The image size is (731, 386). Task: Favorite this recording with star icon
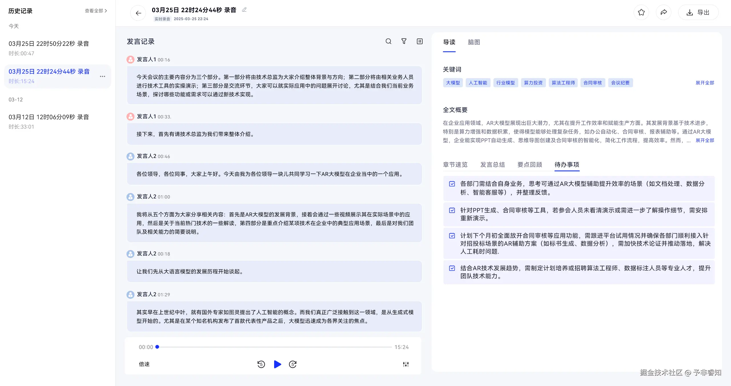coord(641,12)
